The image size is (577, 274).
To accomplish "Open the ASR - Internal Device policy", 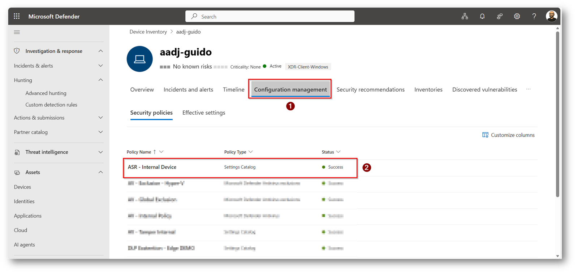I will coord(152,167).
